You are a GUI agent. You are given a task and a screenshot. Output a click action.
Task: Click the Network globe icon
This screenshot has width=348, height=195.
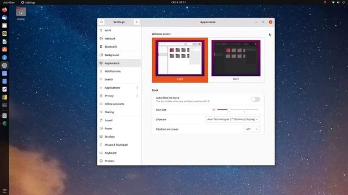(x=101, y=38)
